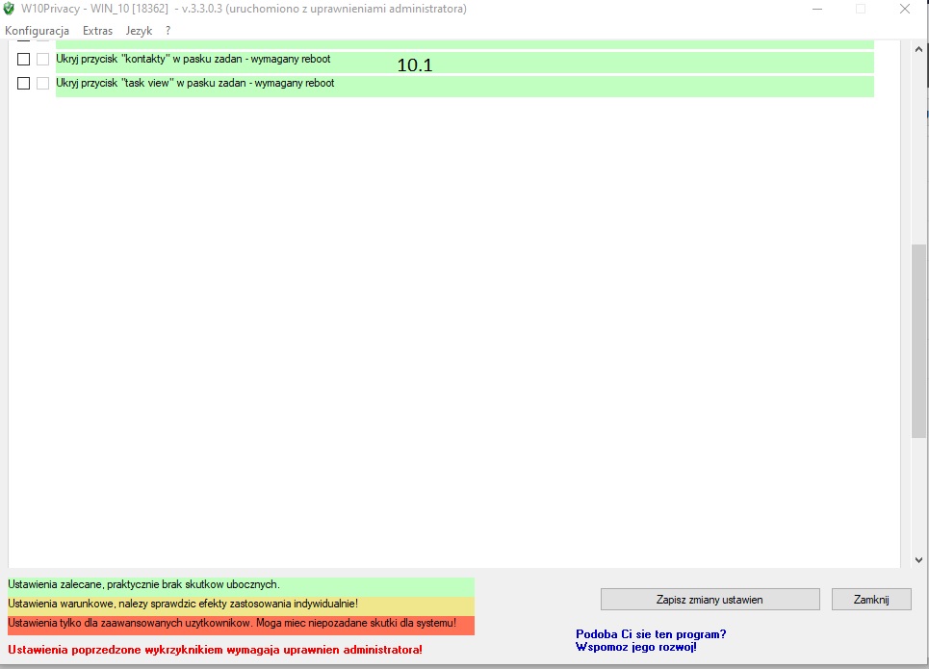Tick the grey box beside the "kontakty" setting

click(x=42, y=60)
